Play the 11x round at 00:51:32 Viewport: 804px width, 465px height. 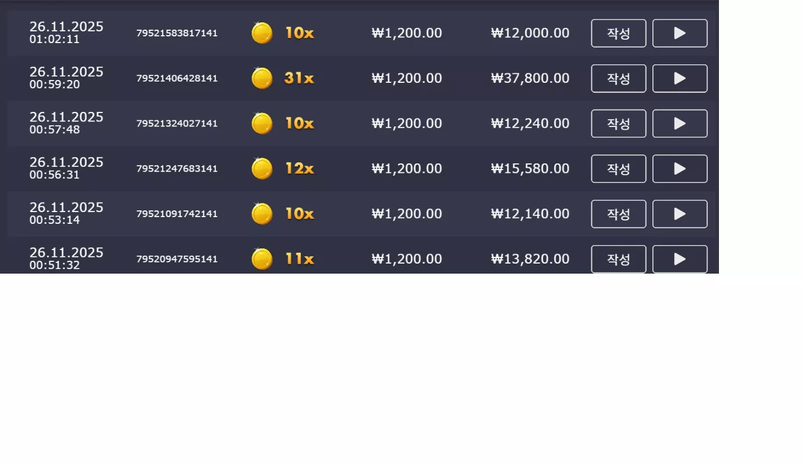tap(680, 259)
